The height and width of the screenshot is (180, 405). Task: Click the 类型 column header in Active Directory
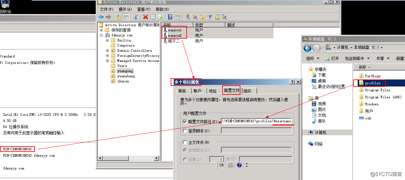coord(209,25)
